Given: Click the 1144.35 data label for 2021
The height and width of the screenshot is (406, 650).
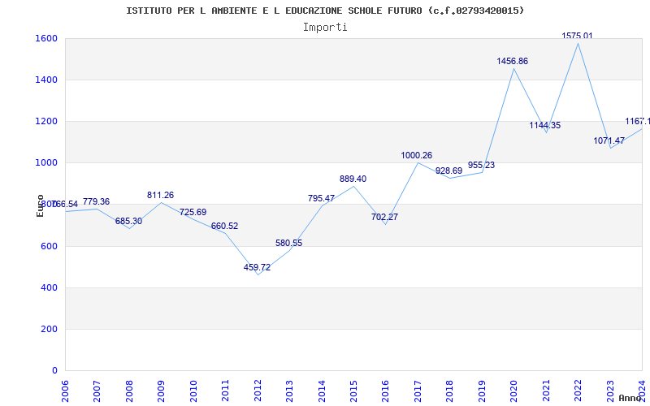Looking at the screenshot, I should (x=544, y=125).
